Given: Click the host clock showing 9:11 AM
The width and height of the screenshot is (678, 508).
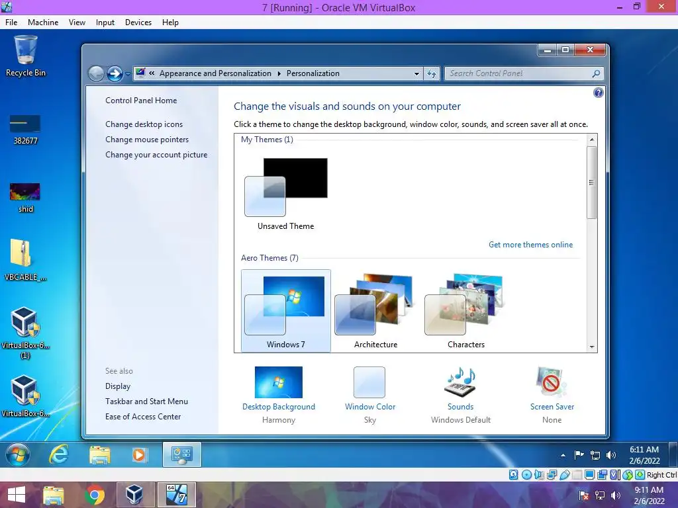Looking at the screenshot, I should (x=649, y=495).
